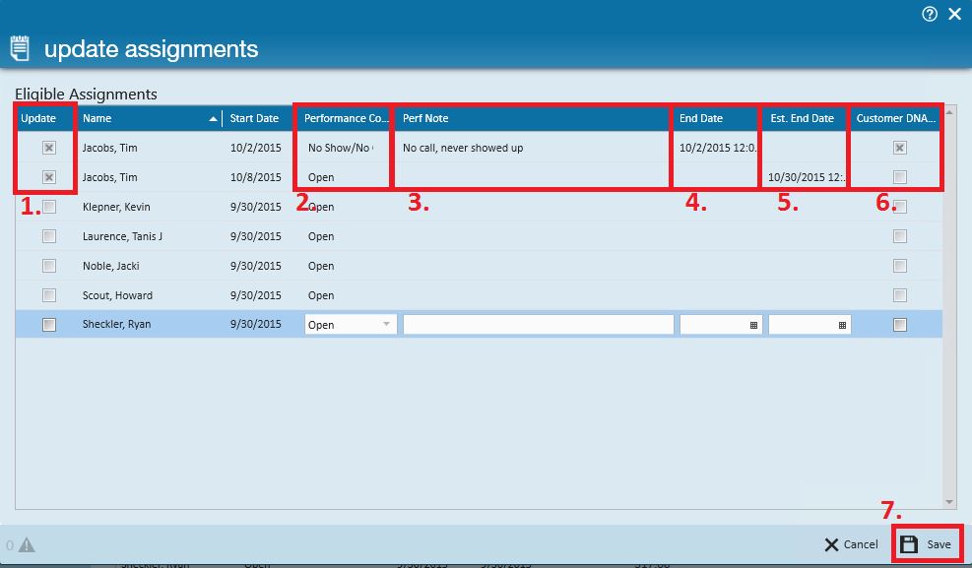Sort by the Name column header

pos(149,118)
